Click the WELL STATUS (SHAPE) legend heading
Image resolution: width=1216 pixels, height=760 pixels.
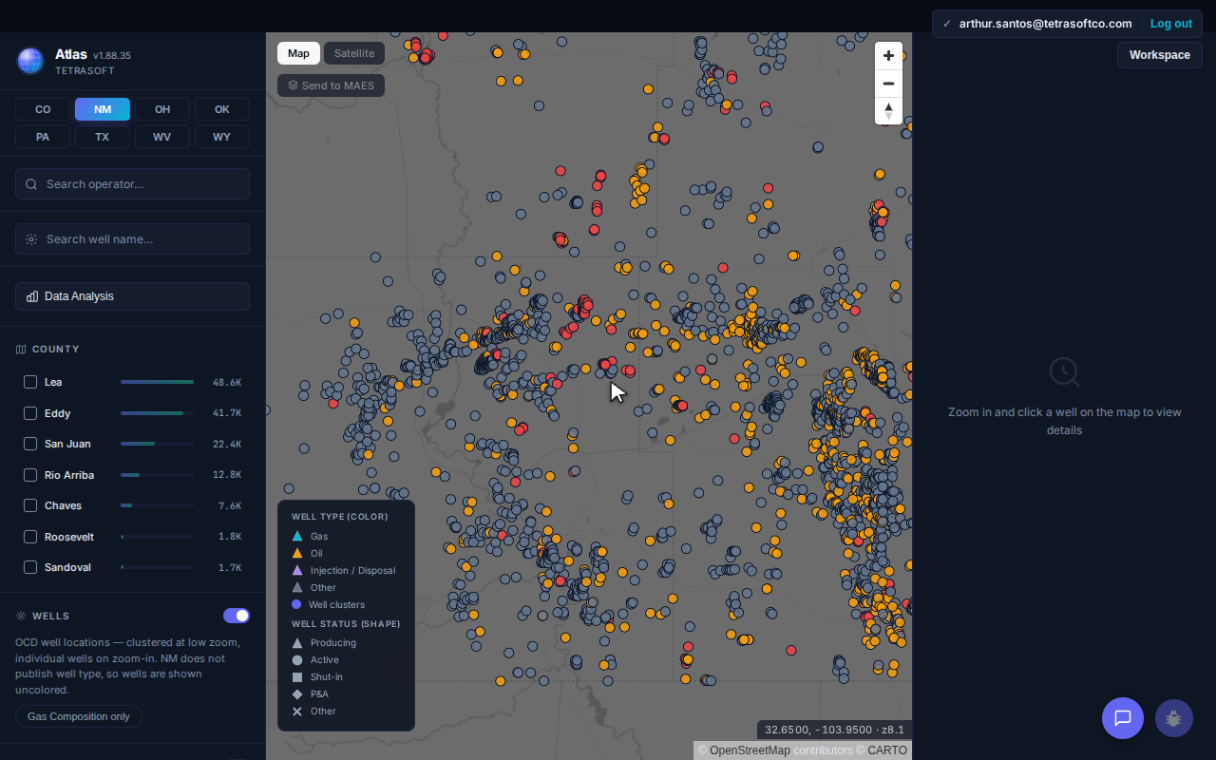coord(346,624)
